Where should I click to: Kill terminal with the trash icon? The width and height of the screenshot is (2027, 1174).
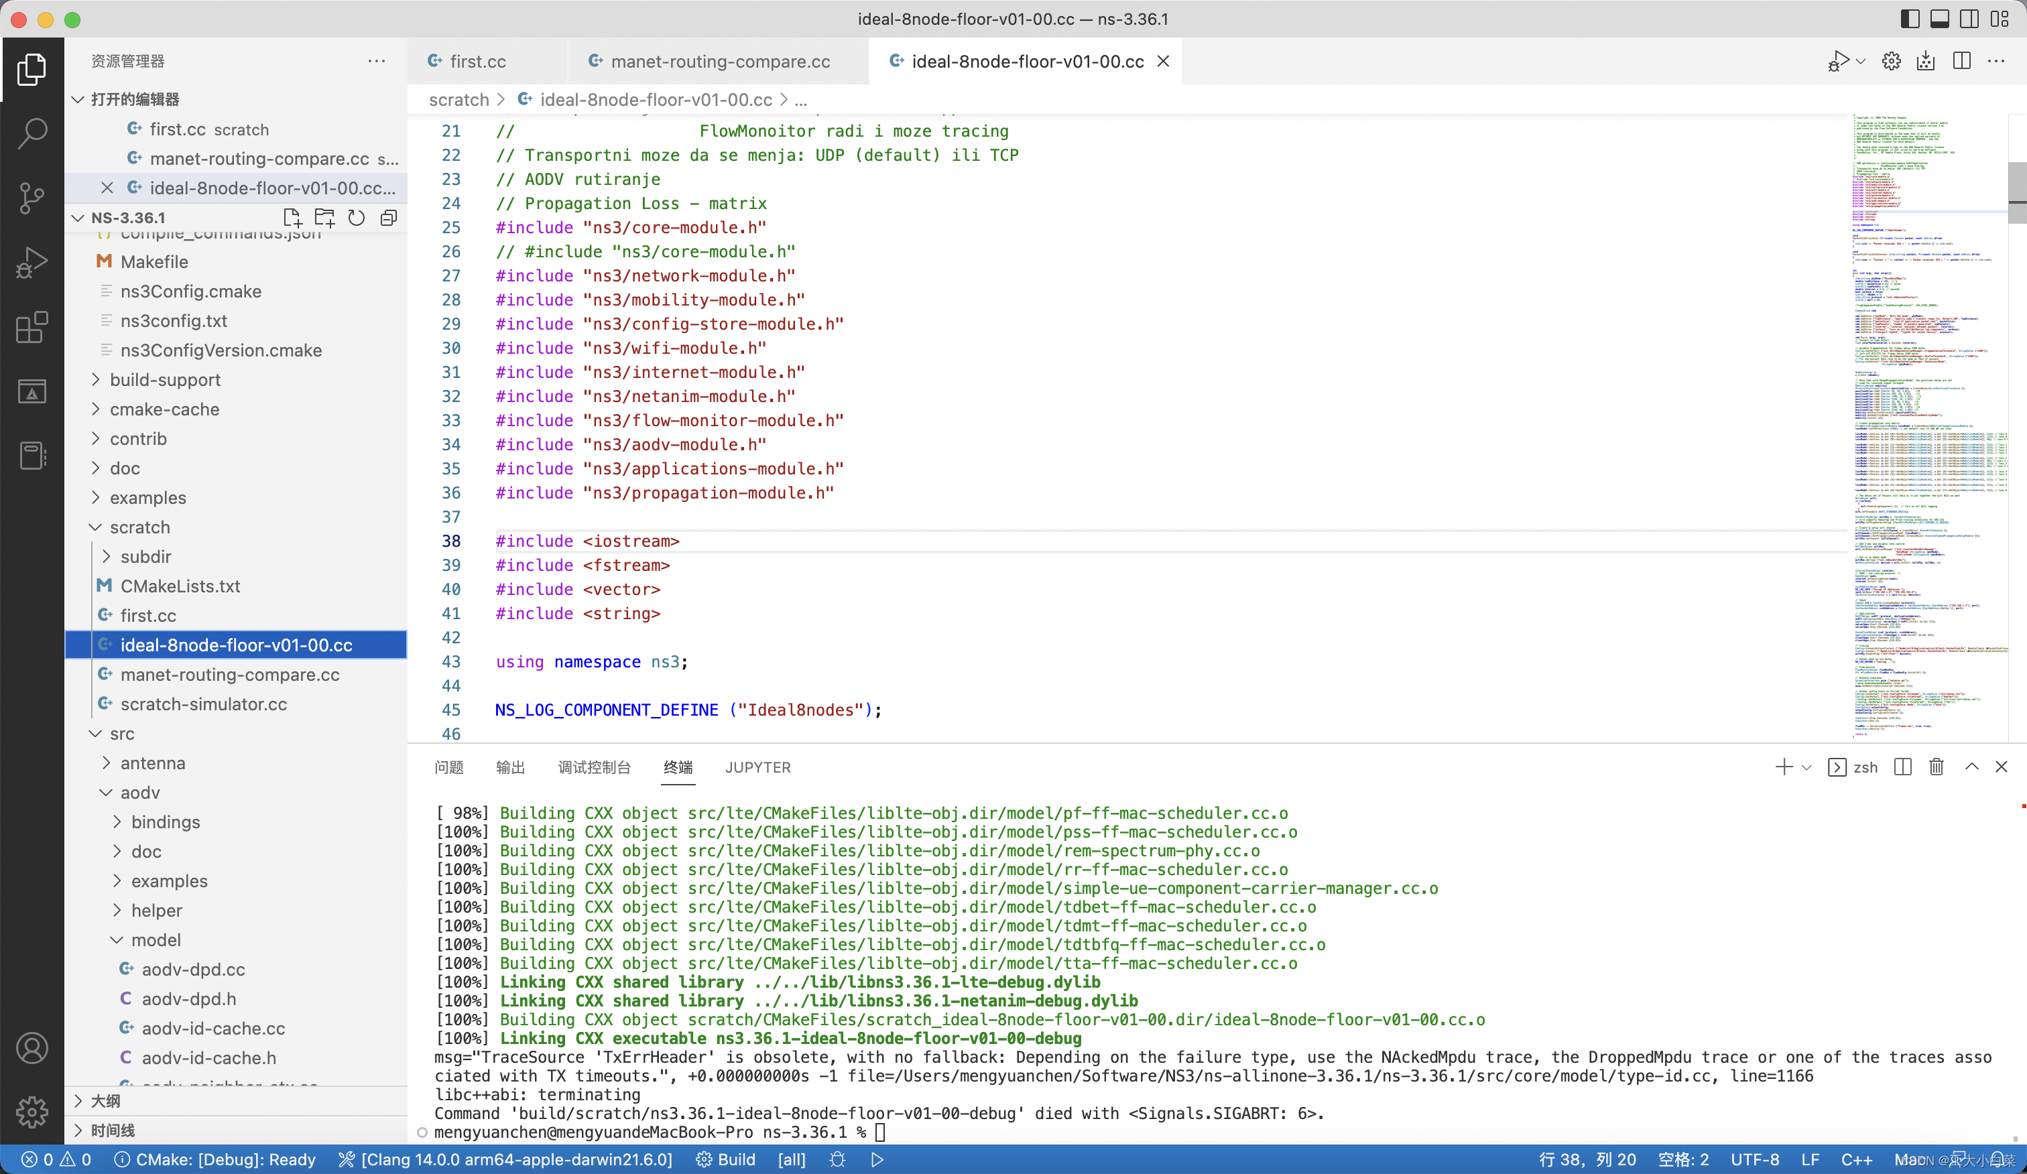pos(1936,767)
